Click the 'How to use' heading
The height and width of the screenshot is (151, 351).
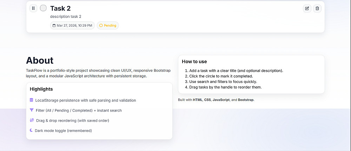click(194, 62)
